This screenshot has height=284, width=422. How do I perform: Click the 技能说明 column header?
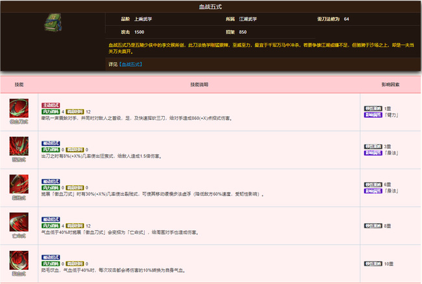click(199, 85)
